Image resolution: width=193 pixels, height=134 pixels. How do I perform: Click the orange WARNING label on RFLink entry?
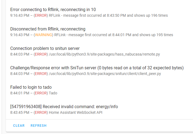tap(43, 35)
